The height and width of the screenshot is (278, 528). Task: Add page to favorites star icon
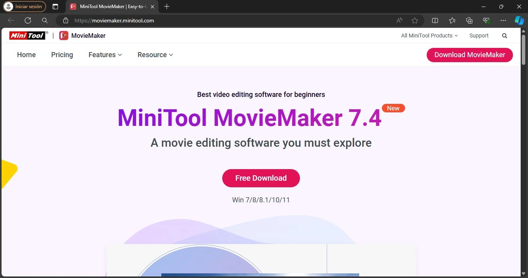point(415,20)
